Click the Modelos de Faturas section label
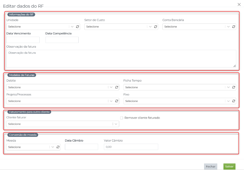The image size is (244, 170). [x=22, y=75]
